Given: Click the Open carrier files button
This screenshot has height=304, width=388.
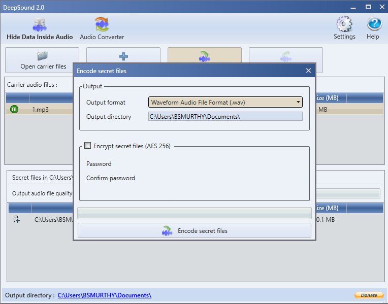Looking at the screenshot, I should pyautogui.click(x=42, y=60).
